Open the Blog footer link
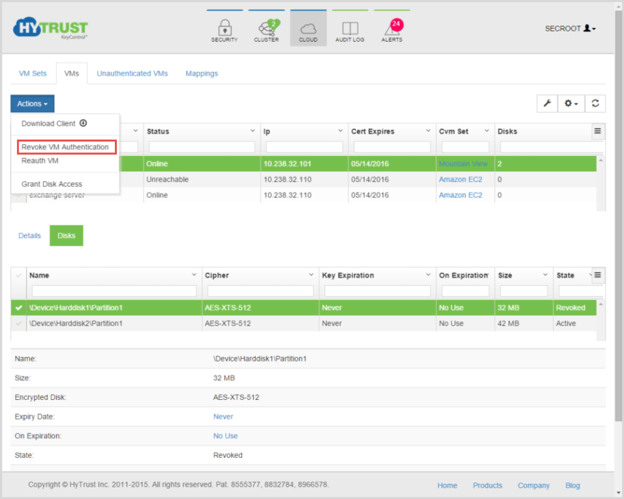 [x=573, y=485]
